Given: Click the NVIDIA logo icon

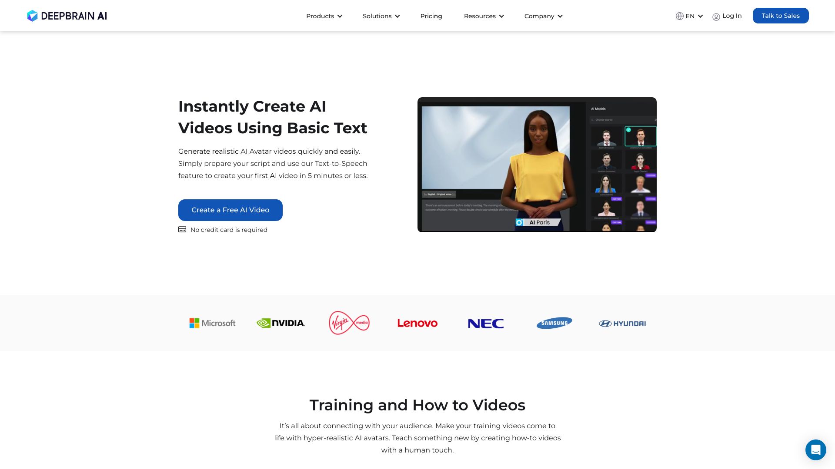Looking at the screenshot, I should tap(281, 323).
